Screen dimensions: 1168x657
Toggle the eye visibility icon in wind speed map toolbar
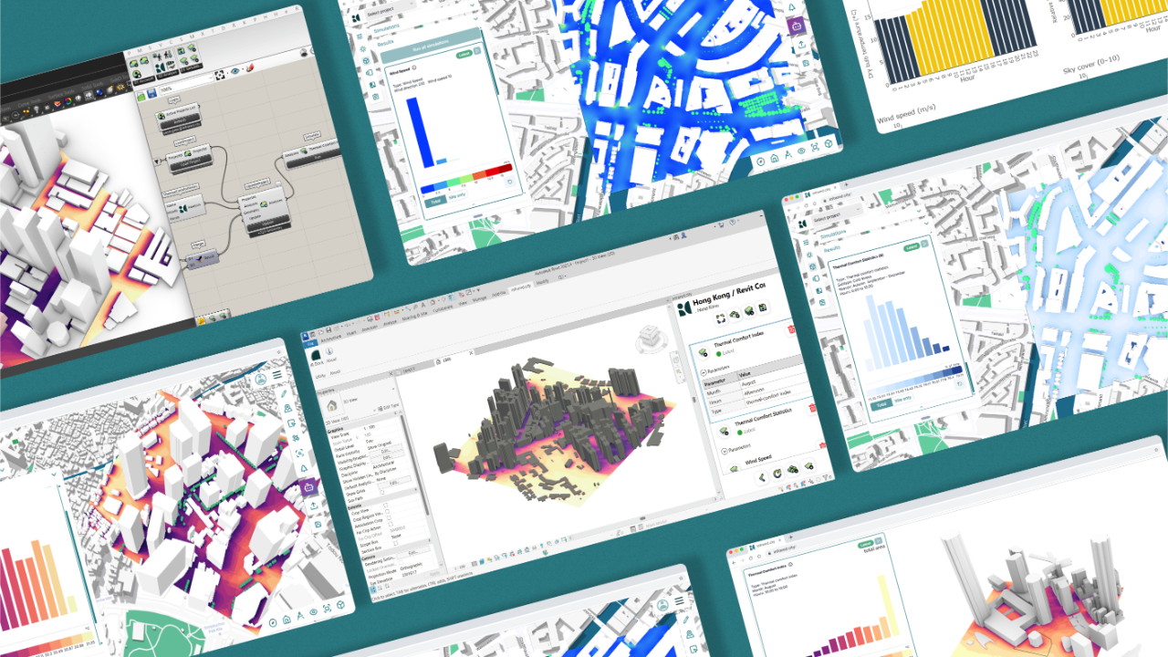click(802, 151)
